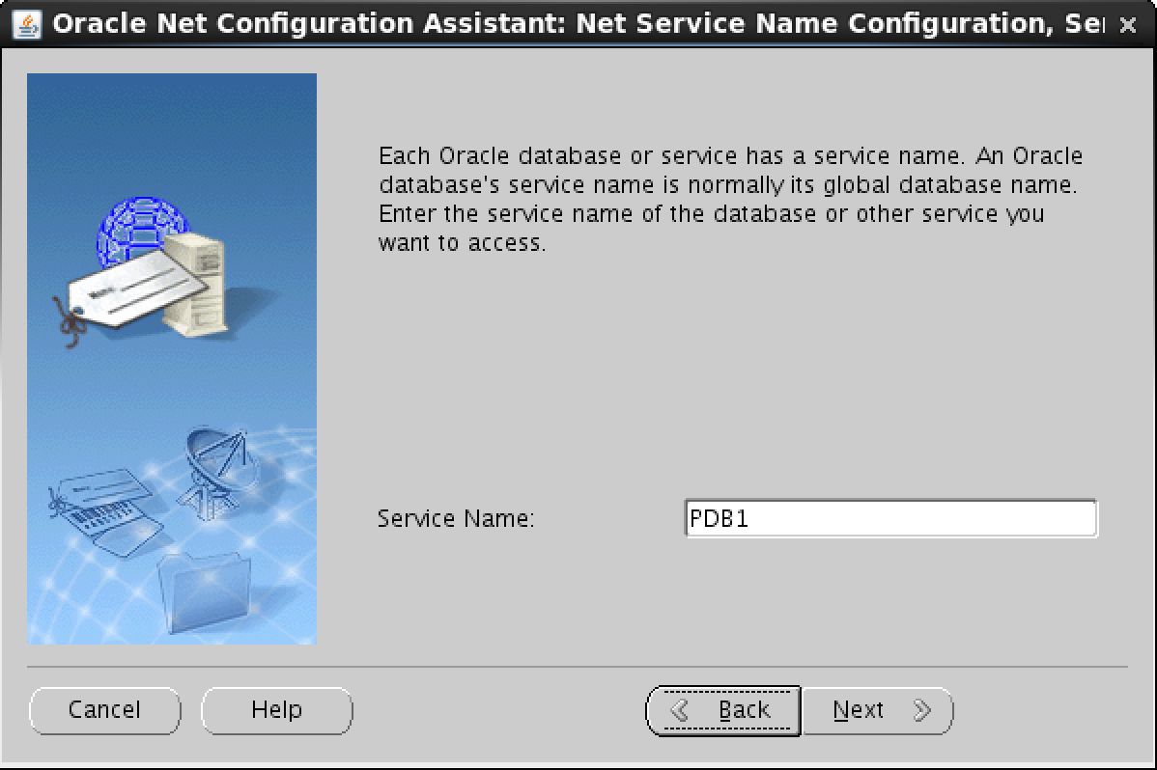Cancel the Net Service Name configuration

click(104, 711)
